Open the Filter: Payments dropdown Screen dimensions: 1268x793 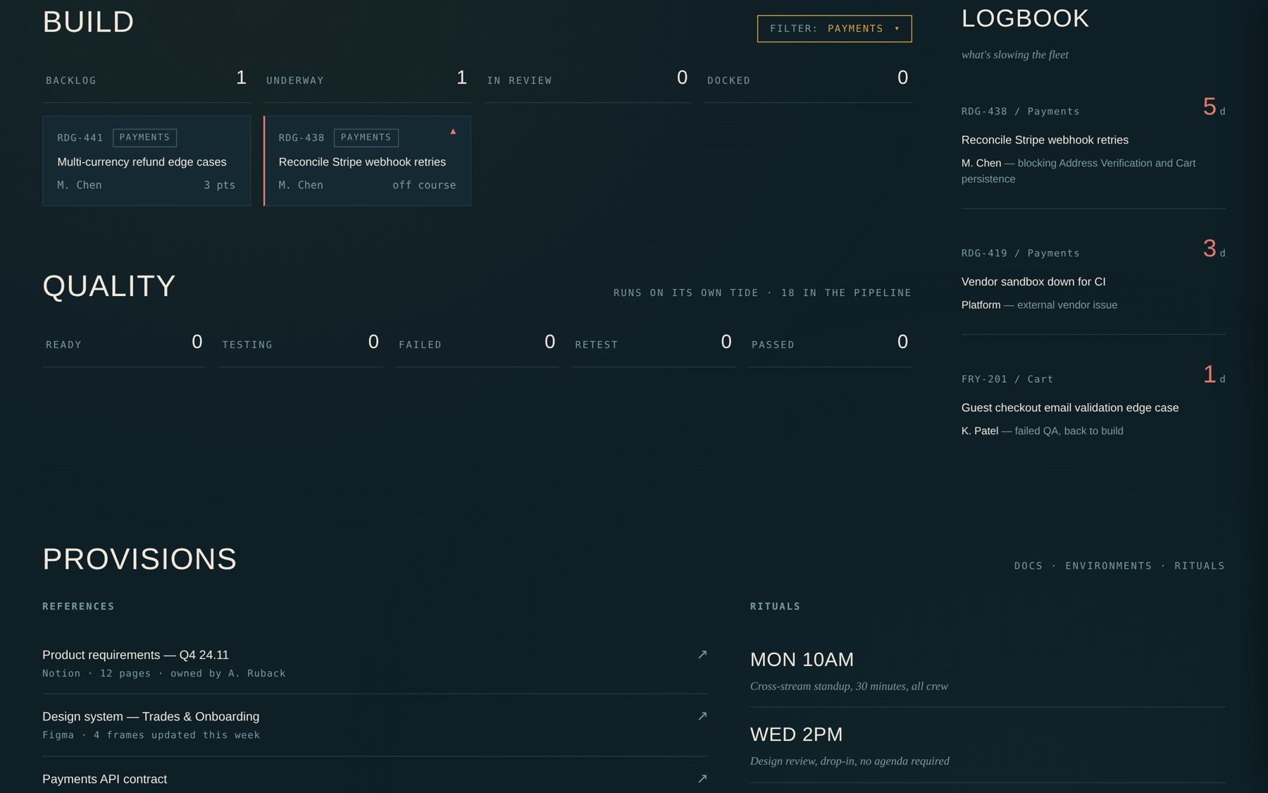pyautogui.click(x=834, y=29)
